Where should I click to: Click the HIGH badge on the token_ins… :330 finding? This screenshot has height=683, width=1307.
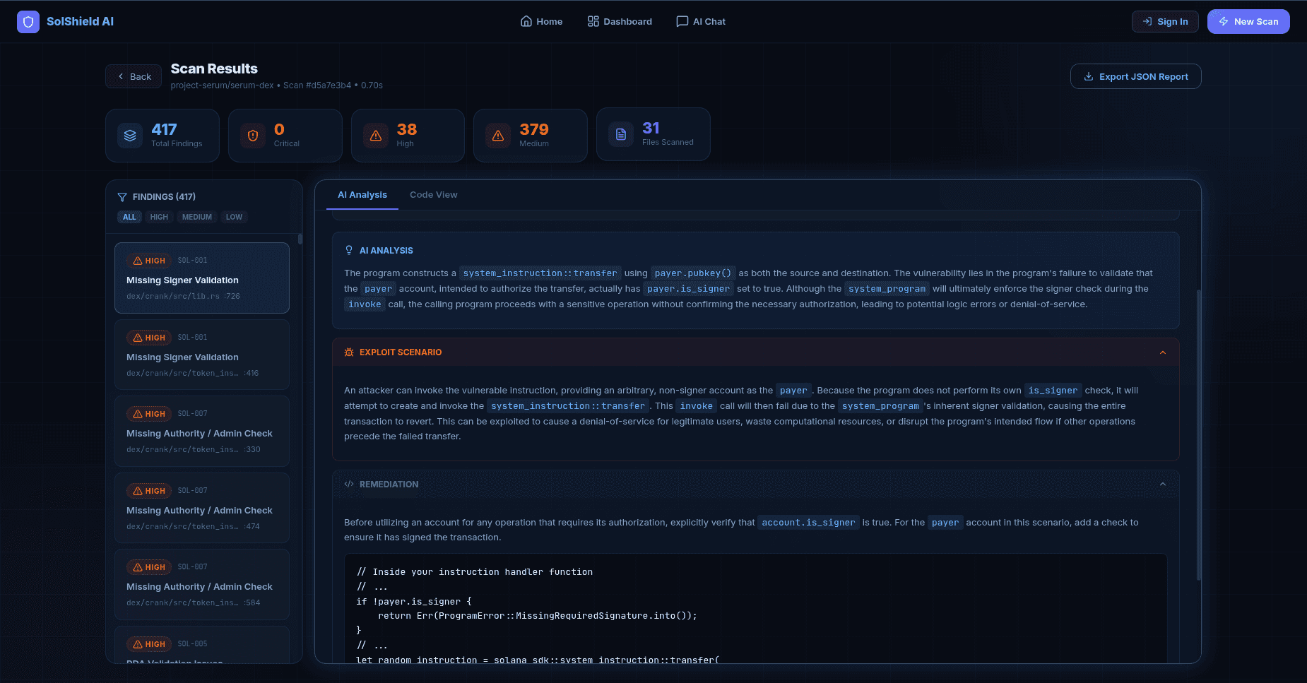[149, 414]
